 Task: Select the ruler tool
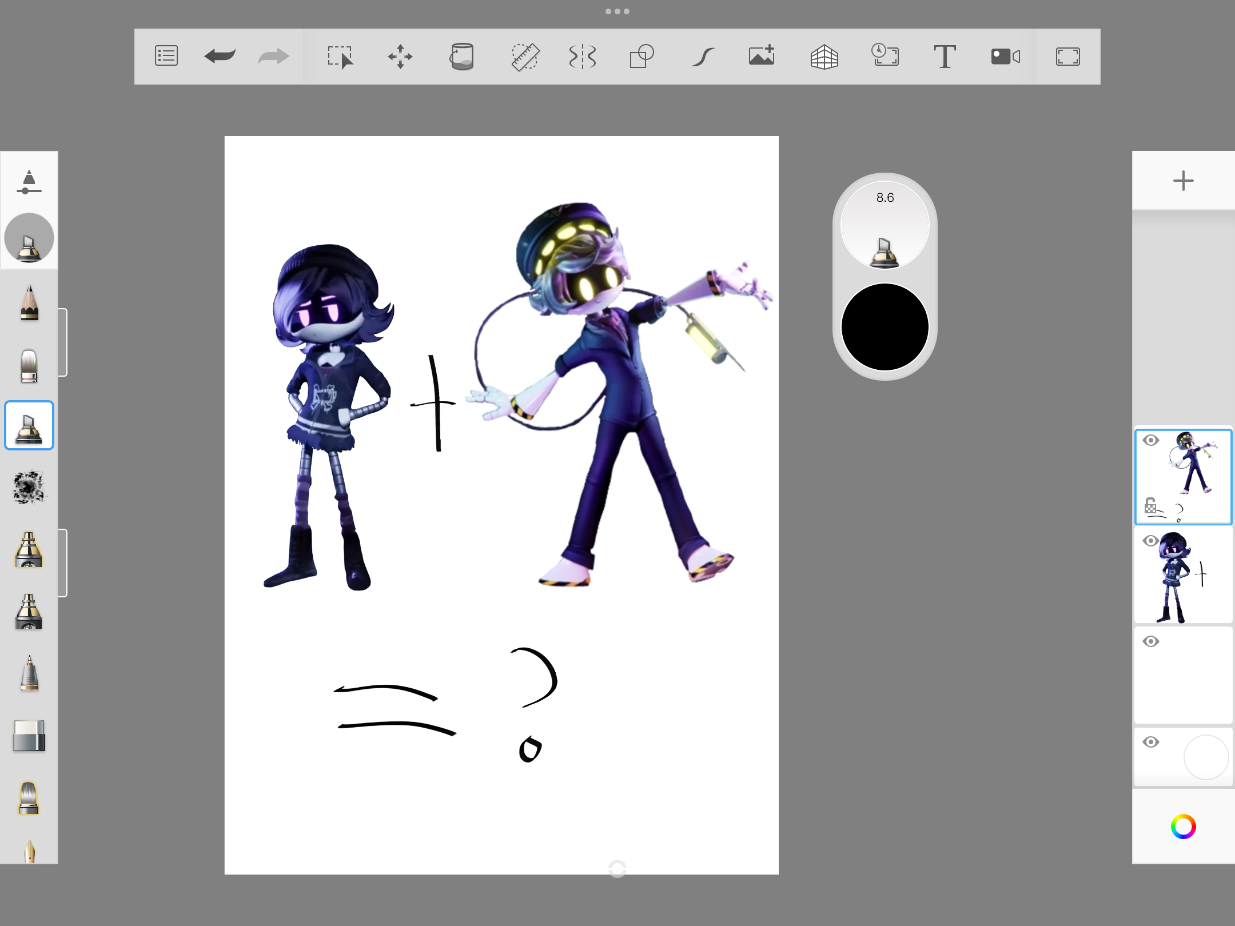pyautogui.click(x=524, y=56)
